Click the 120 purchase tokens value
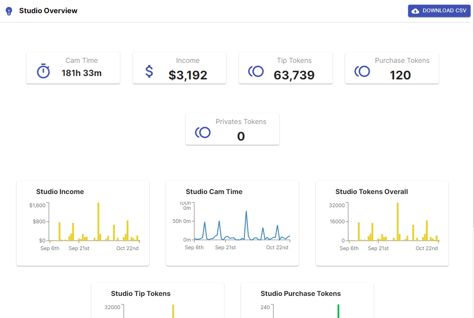 pyautogui.click(x=400, y=75)
